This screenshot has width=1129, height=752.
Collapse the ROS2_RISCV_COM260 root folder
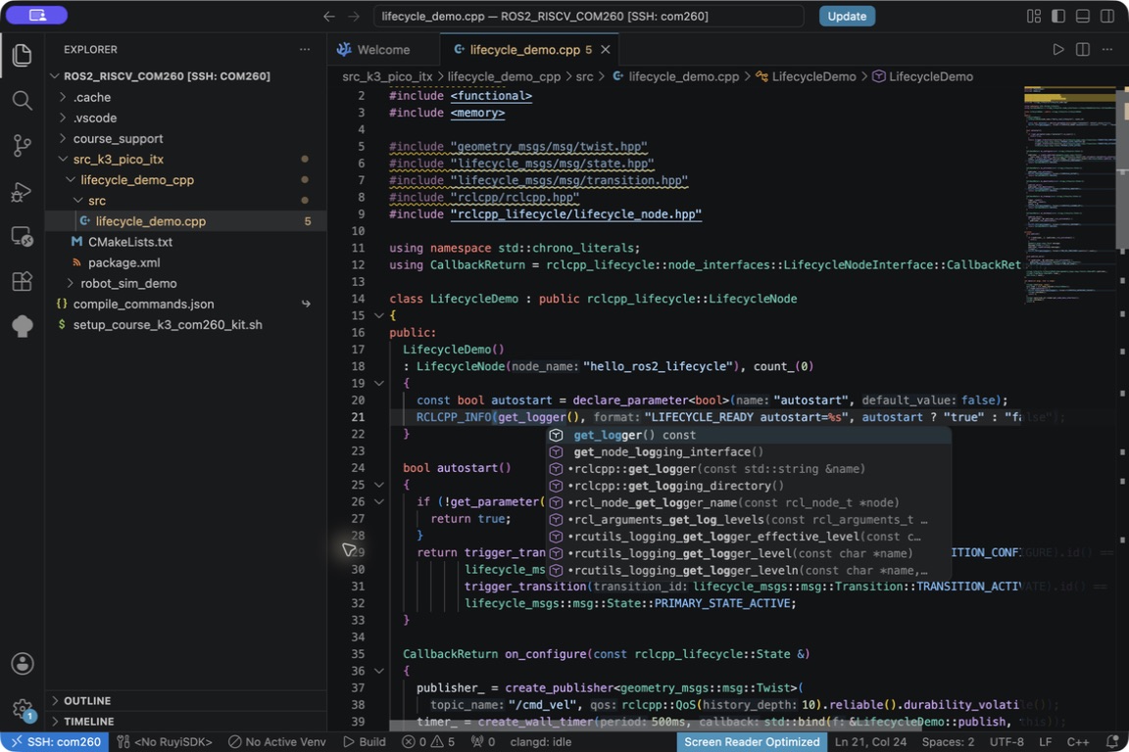pos(186,75)
